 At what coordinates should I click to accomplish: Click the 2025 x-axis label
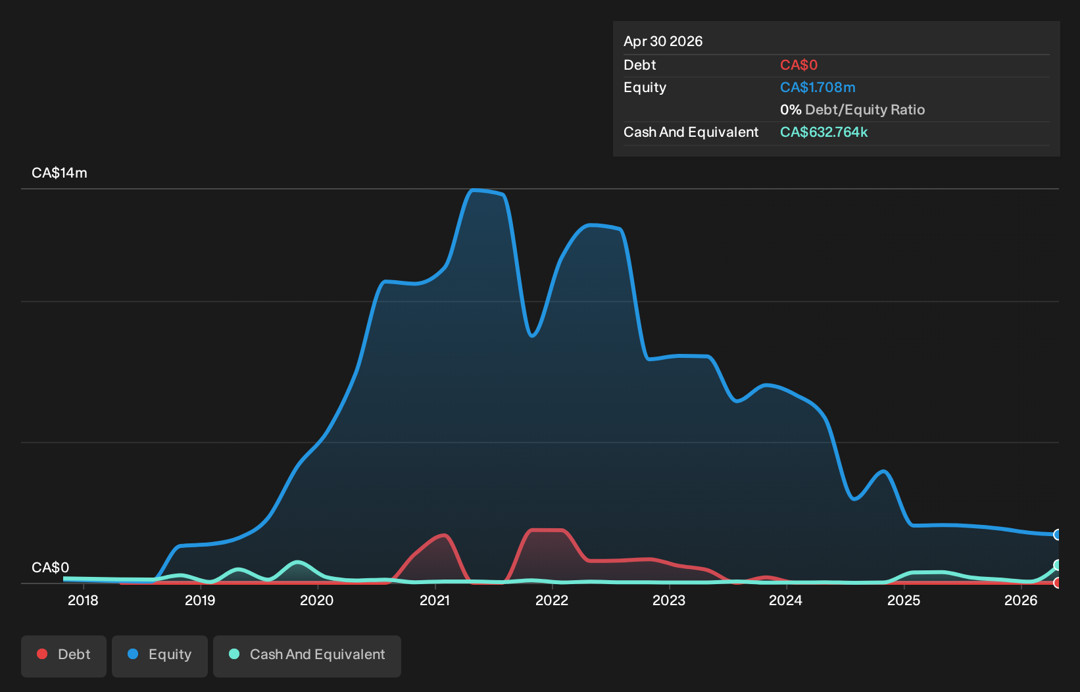coord(904,601)
